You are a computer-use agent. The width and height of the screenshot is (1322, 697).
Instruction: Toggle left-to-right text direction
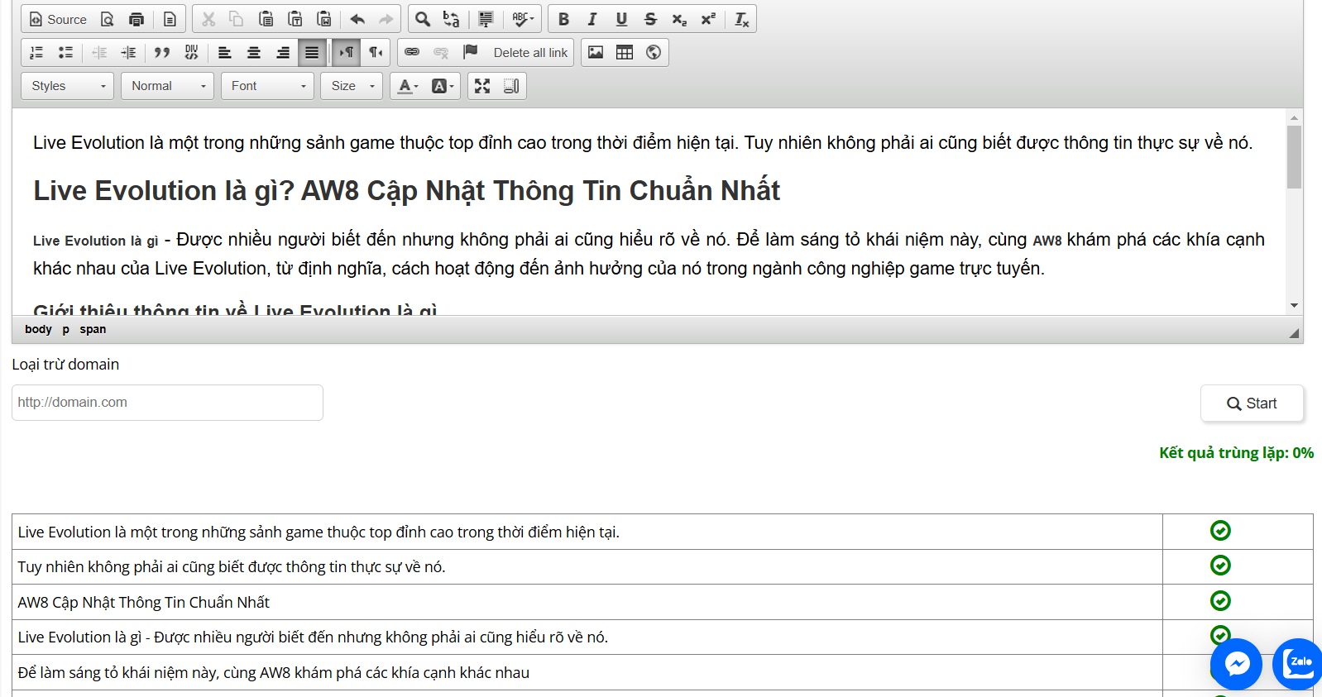tap(347, 52)
